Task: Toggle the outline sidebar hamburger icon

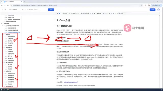Action: click(x=5, y=10)
